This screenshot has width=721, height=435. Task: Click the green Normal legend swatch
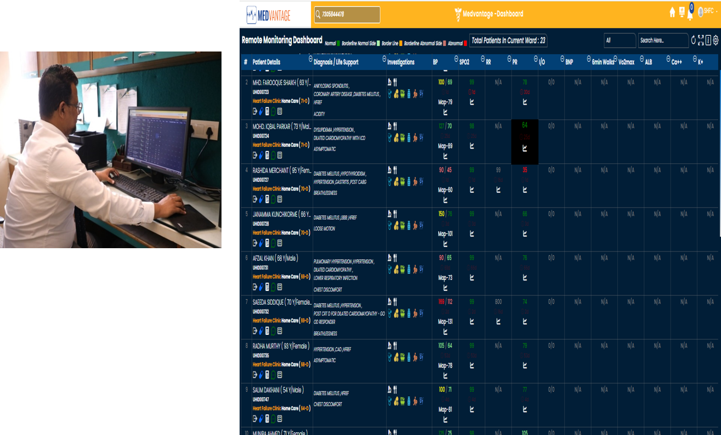pyautogui.click(x=338, y=43)
